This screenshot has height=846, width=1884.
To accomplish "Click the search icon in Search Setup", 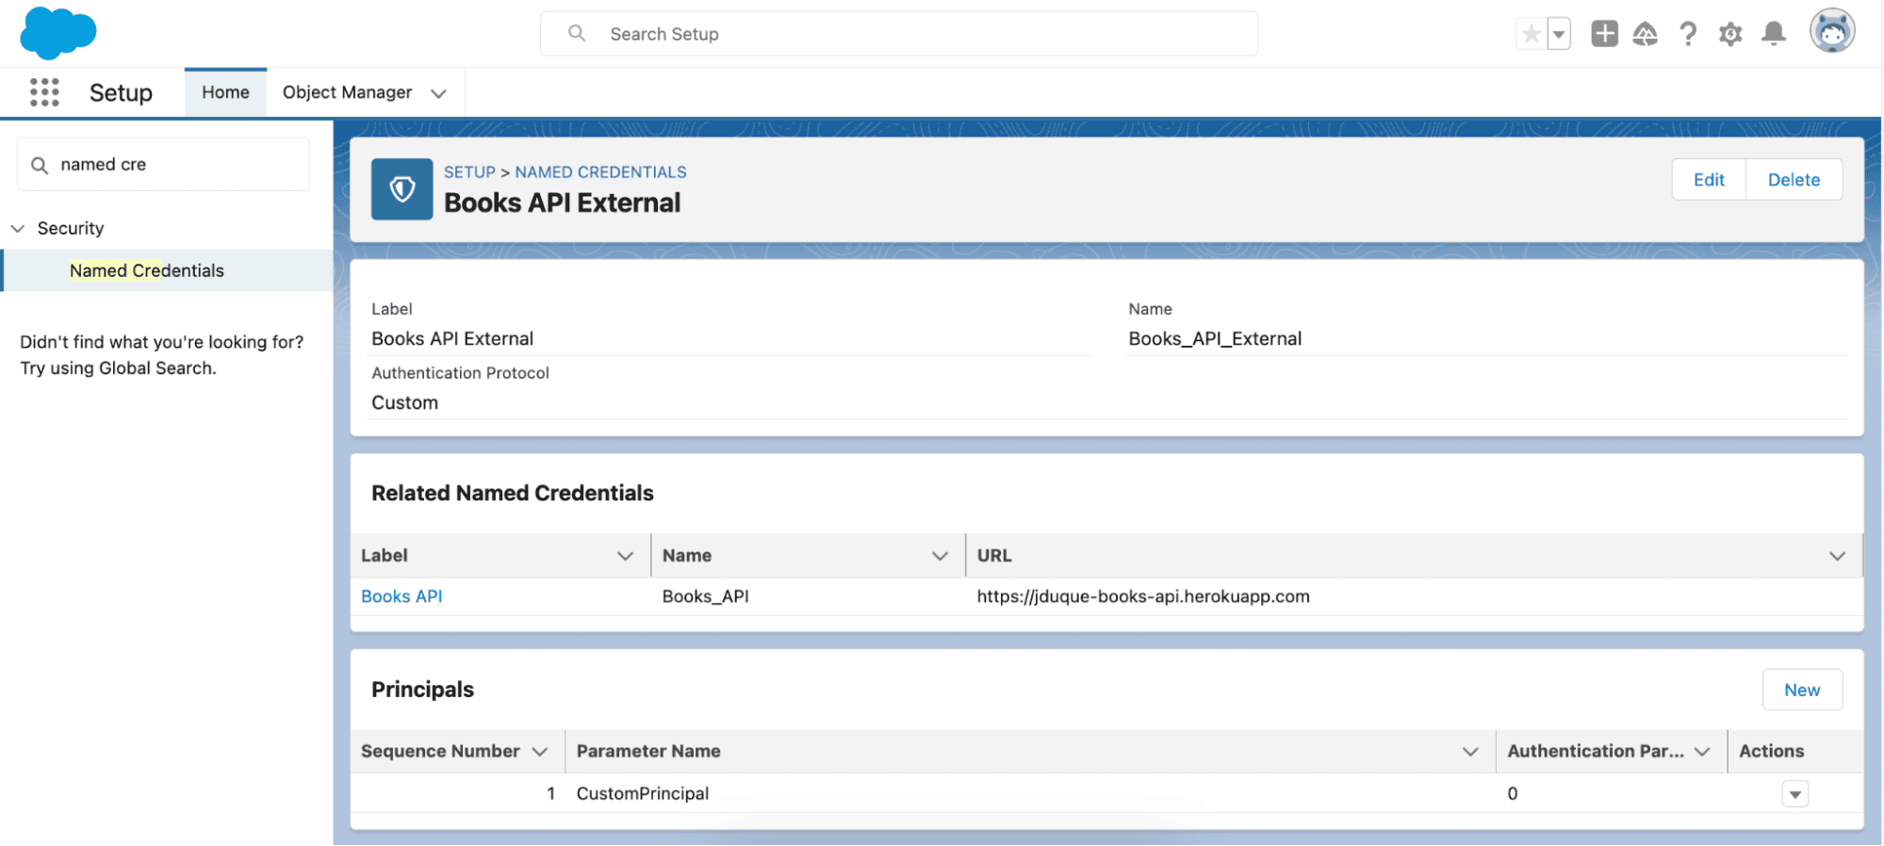I will 577,34.
